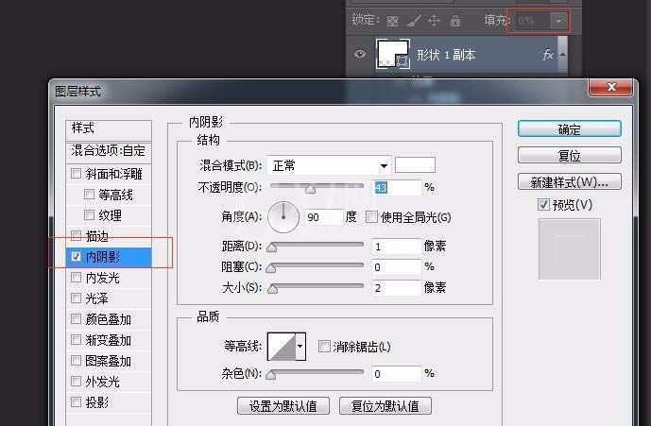Open 样式 styles section
The image size is (651, 426).
(x=109, y=130)
